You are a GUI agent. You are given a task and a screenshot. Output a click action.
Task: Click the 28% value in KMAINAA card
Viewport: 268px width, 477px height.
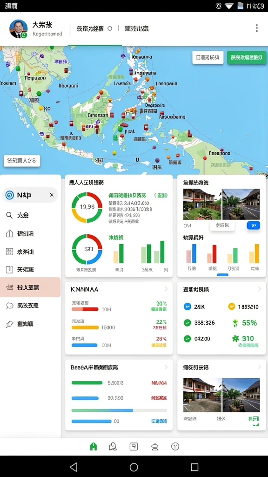click(161, 339)
